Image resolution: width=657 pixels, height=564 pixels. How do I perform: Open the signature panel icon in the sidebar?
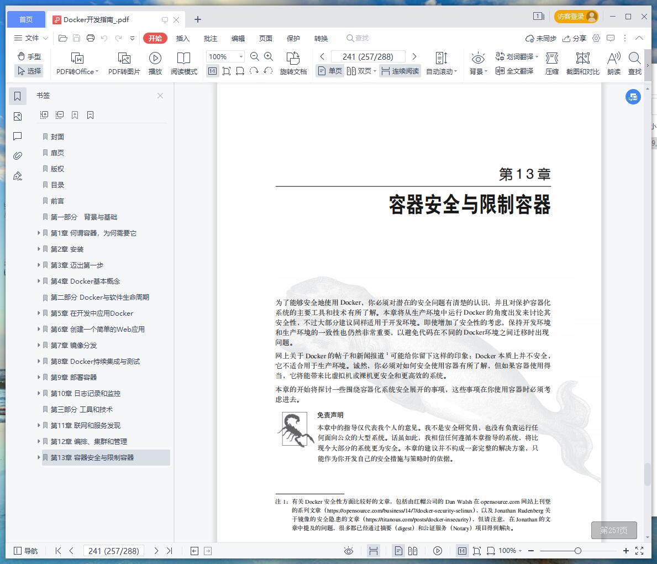click(x=18, y=176)
